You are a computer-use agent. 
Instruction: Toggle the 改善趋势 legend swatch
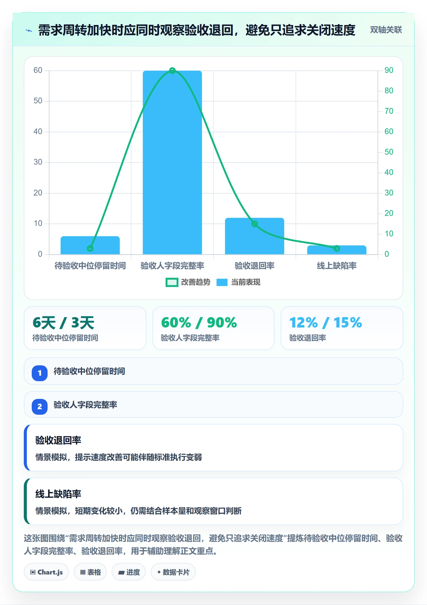point(172,282)
